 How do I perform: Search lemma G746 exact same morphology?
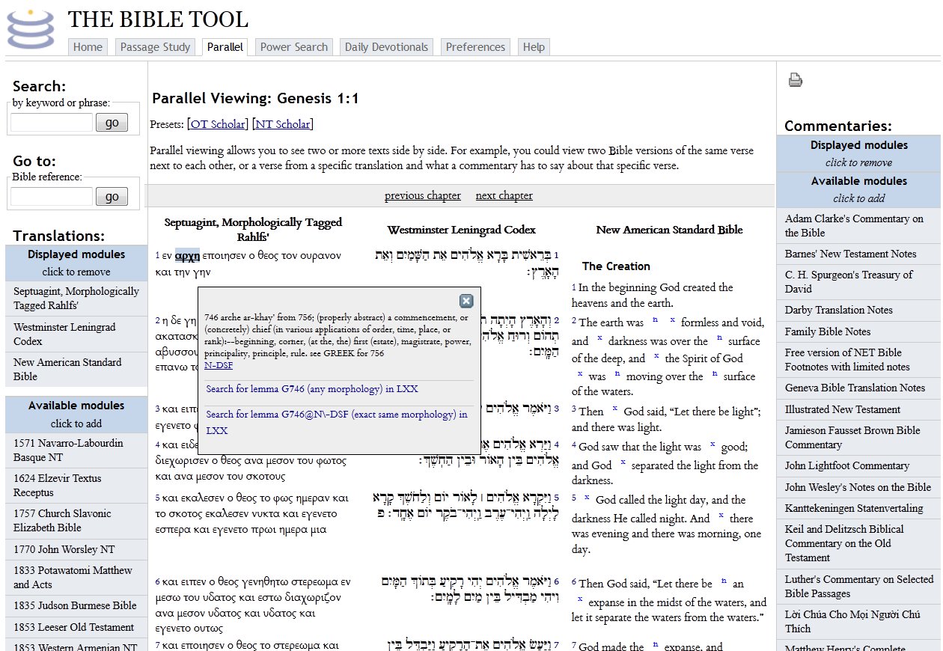(337, 422)
